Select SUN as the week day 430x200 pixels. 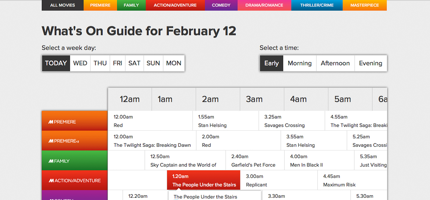[153, 63]
